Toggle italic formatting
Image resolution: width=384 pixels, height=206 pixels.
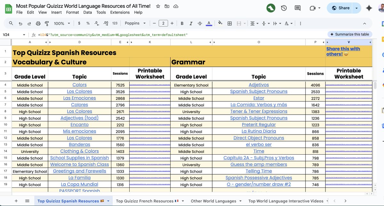point(191,23)
